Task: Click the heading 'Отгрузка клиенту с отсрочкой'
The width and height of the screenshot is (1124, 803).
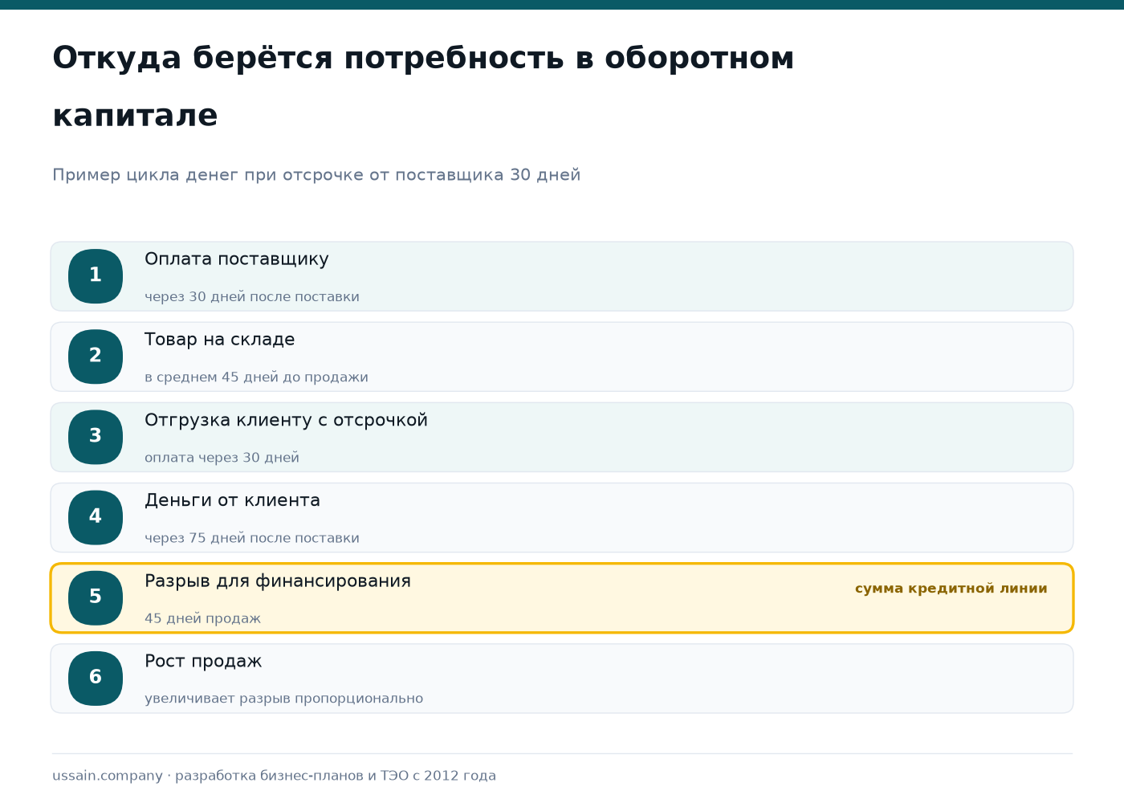Action: tap(286, 420)
